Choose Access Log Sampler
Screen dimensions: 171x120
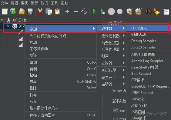click(x=149, y=61)
